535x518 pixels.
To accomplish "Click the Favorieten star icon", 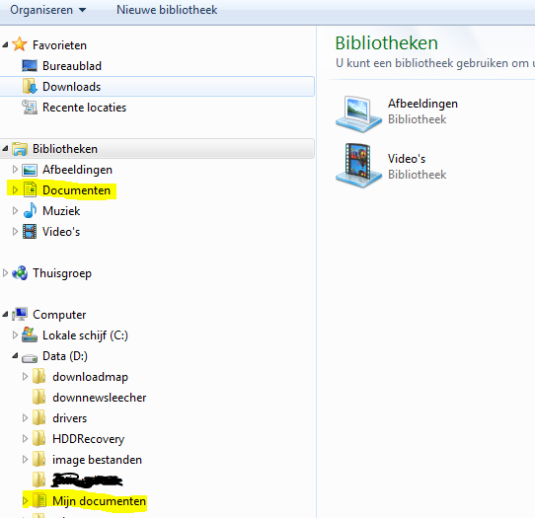I will pyautogui.click(x=20, y=44).
